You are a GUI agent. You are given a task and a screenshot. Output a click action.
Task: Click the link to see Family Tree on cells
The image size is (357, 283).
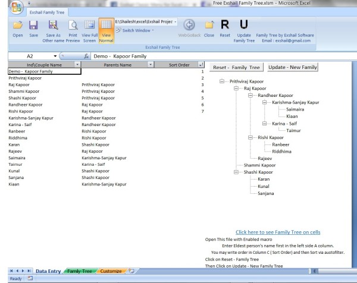(278, 232)
